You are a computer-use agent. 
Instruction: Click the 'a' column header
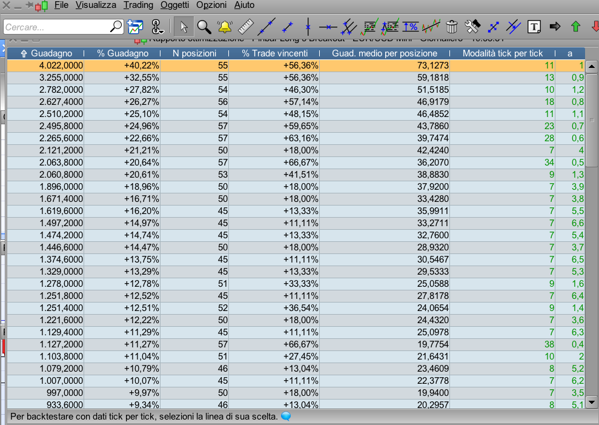pyautogui.click(x=569, y=53)
